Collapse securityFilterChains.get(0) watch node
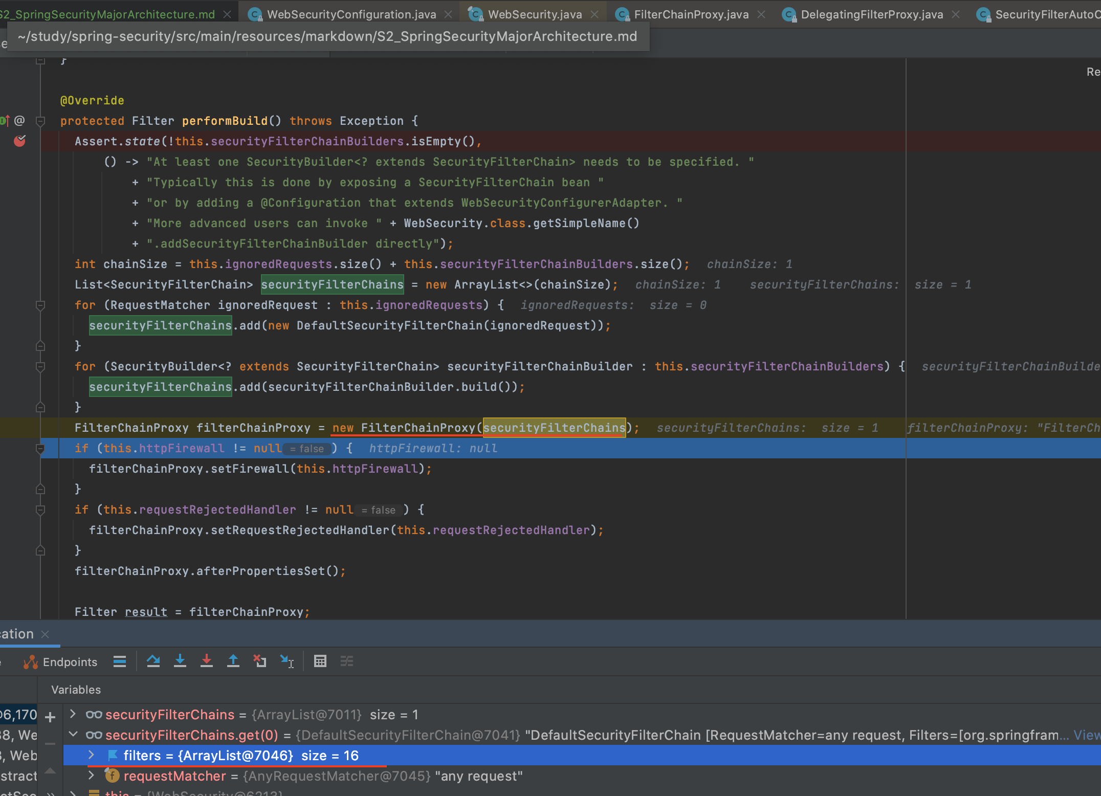The image size is (1101, 796). 73,735
